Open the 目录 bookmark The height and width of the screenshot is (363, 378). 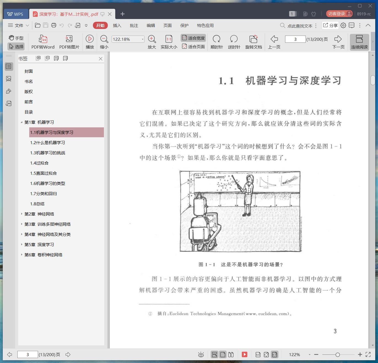coord(29,112)
